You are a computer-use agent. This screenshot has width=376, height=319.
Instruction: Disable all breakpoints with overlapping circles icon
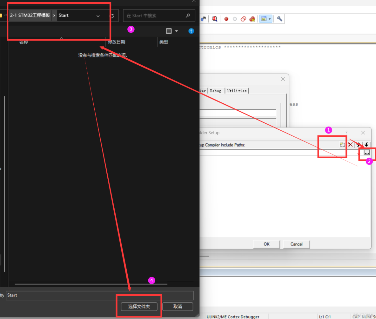tap(243, 19)
